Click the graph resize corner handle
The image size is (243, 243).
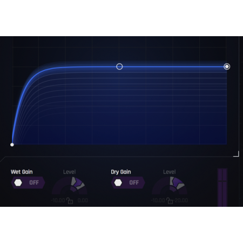[237, 154]
